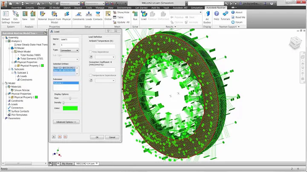The height and width of the screenshot is (172, 307).
Task: Click Update All mesh
Action: [121, 22]
